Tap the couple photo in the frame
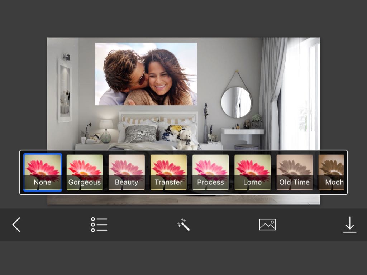 (146, 74)
